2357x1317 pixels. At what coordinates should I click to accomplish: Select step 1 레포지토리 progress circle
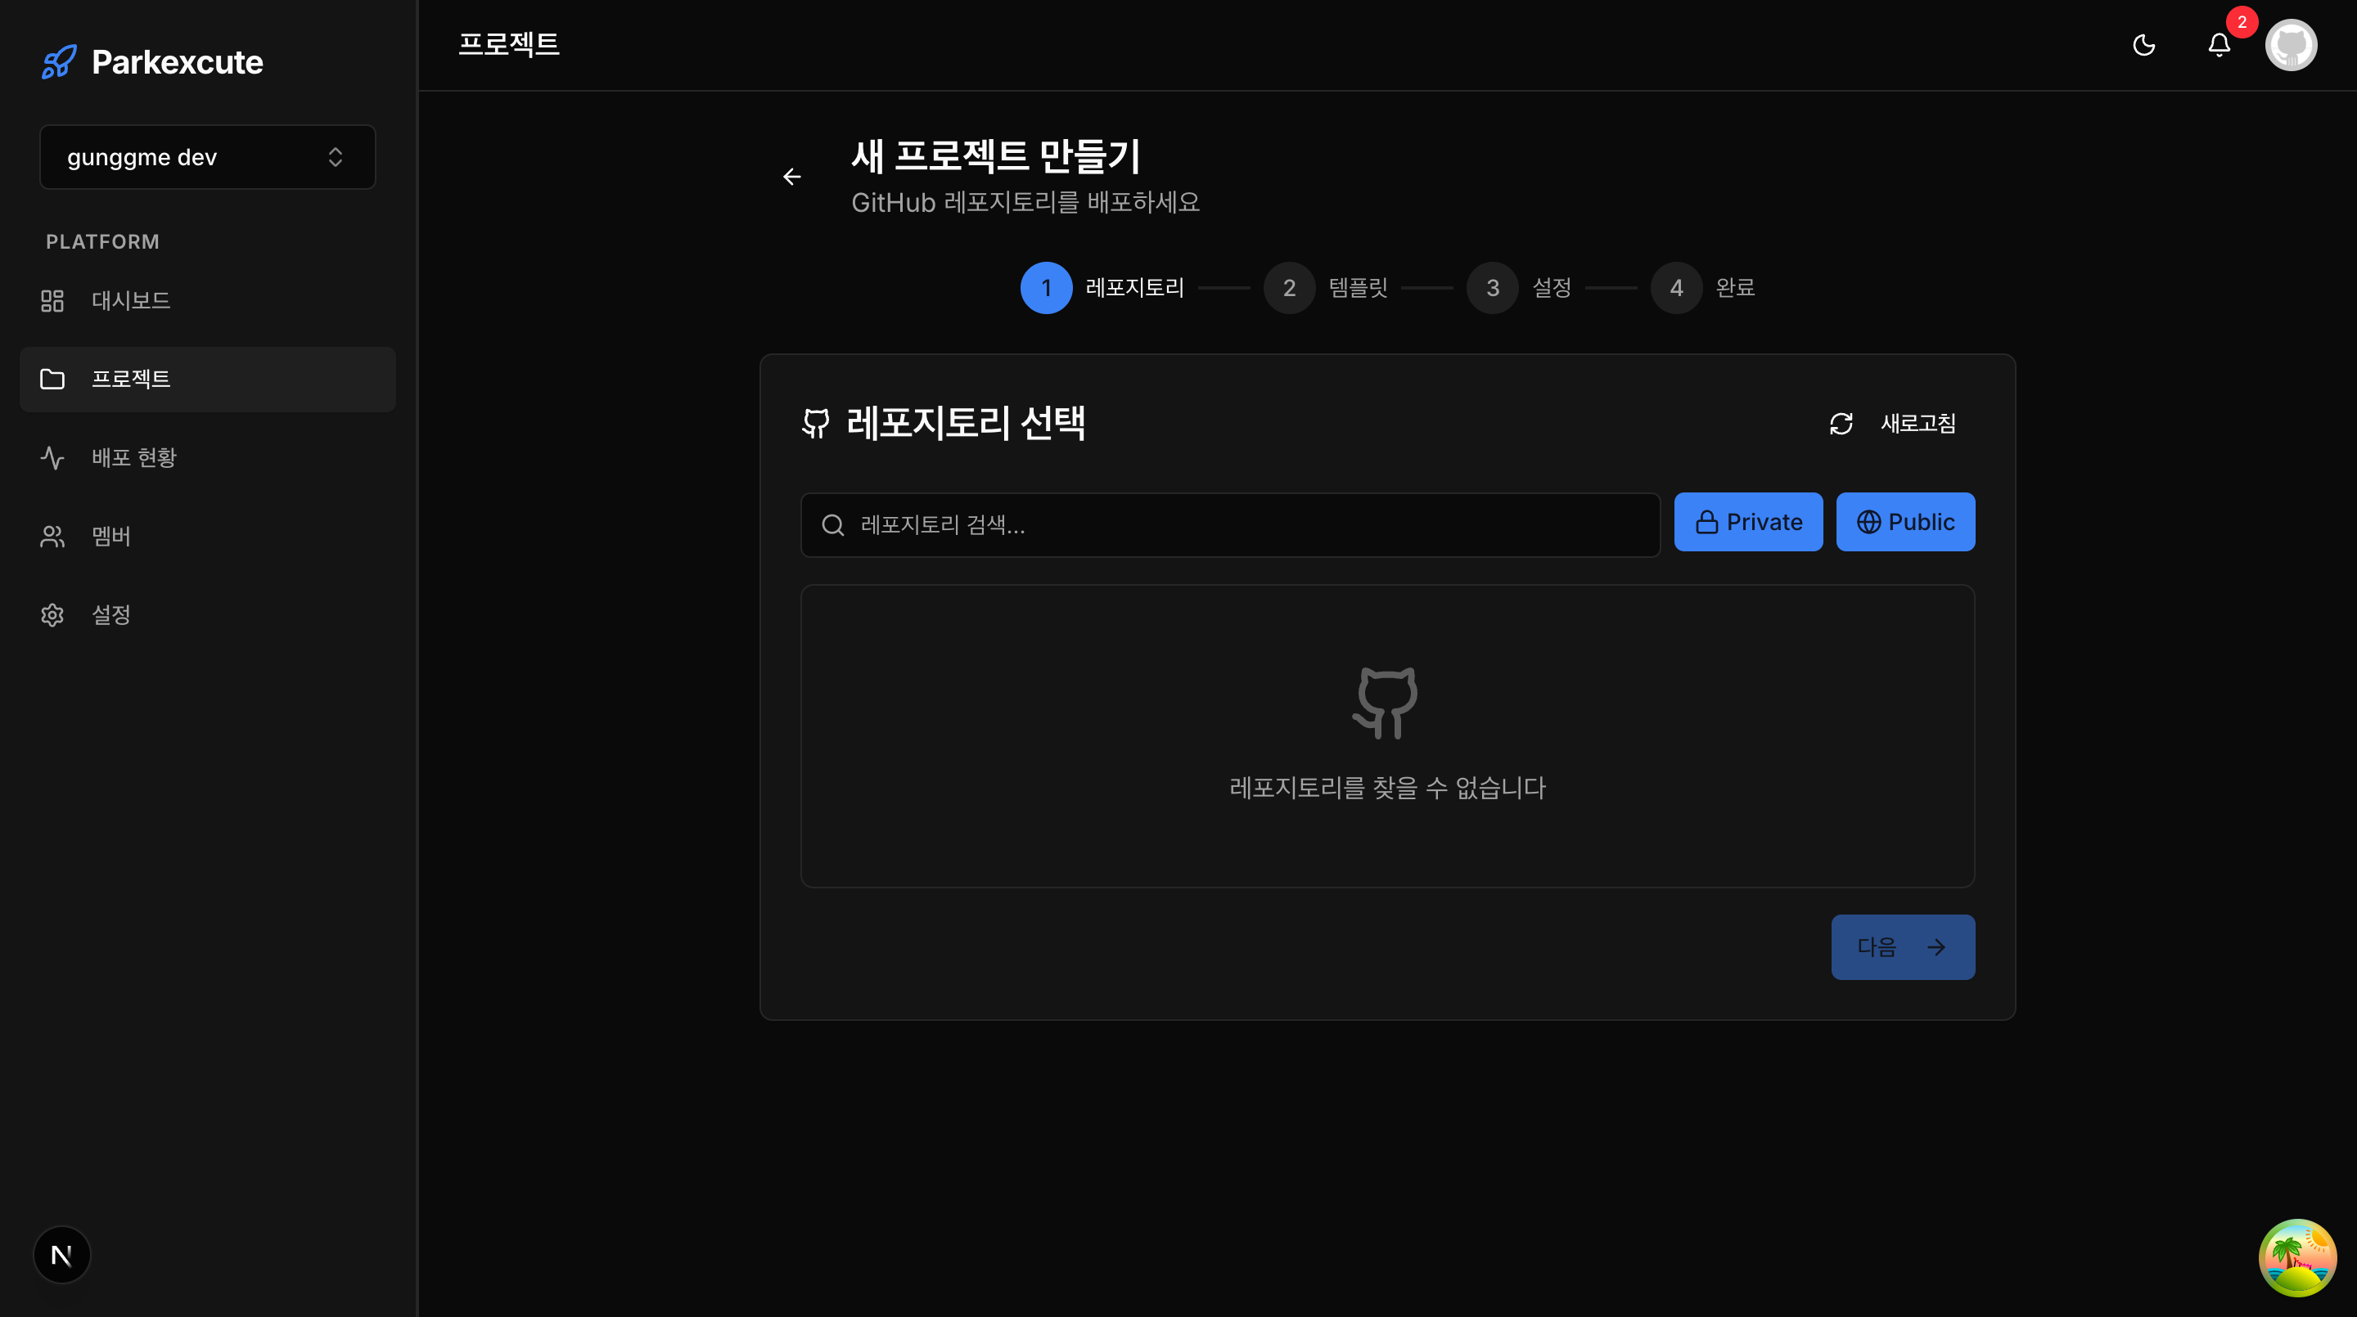(x=1047, y=288)
